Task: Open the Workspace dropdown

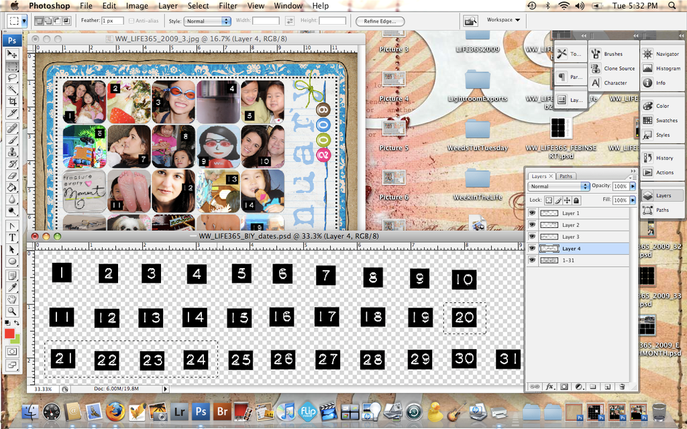Action: coord(503,19)
